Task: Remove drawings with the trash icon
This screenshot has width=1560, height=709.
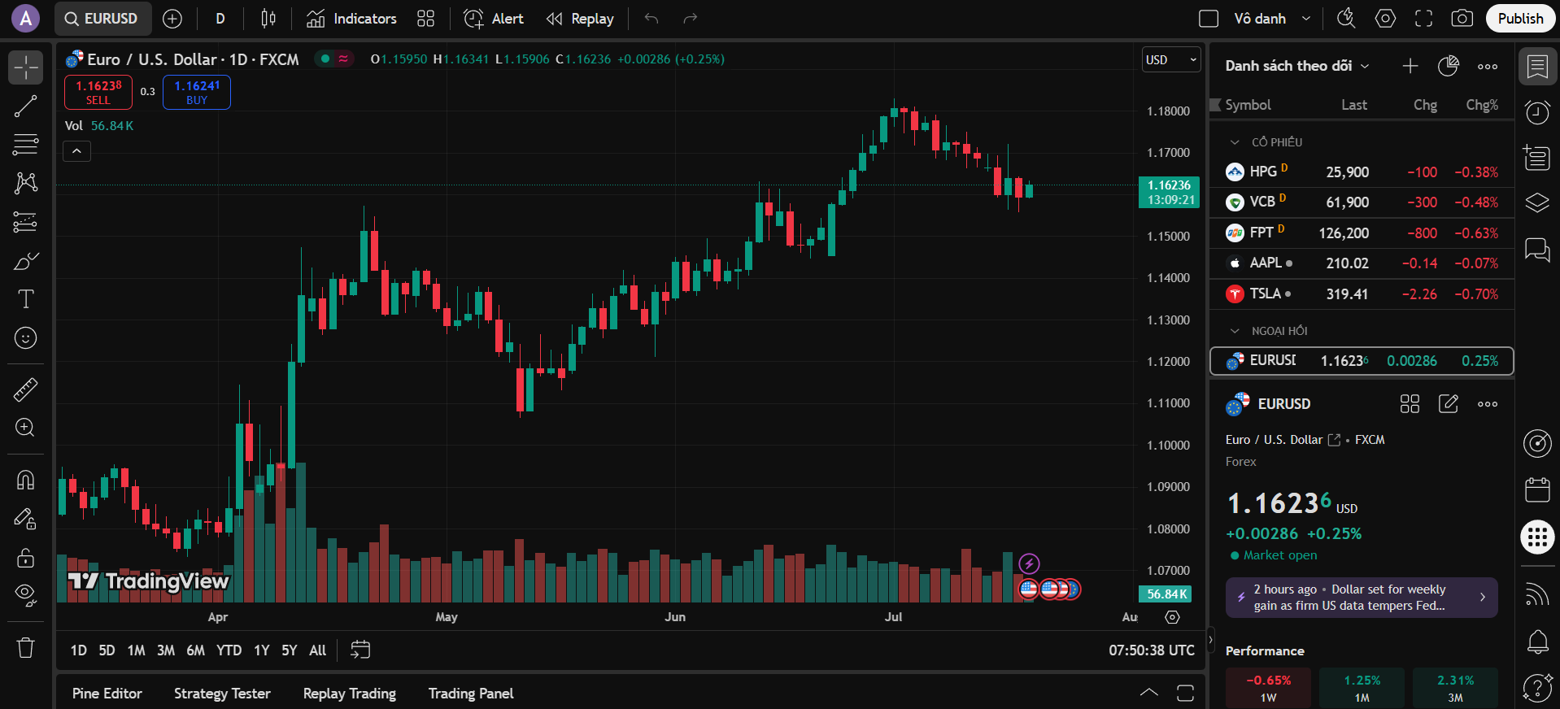Action: tap(26, 647)
